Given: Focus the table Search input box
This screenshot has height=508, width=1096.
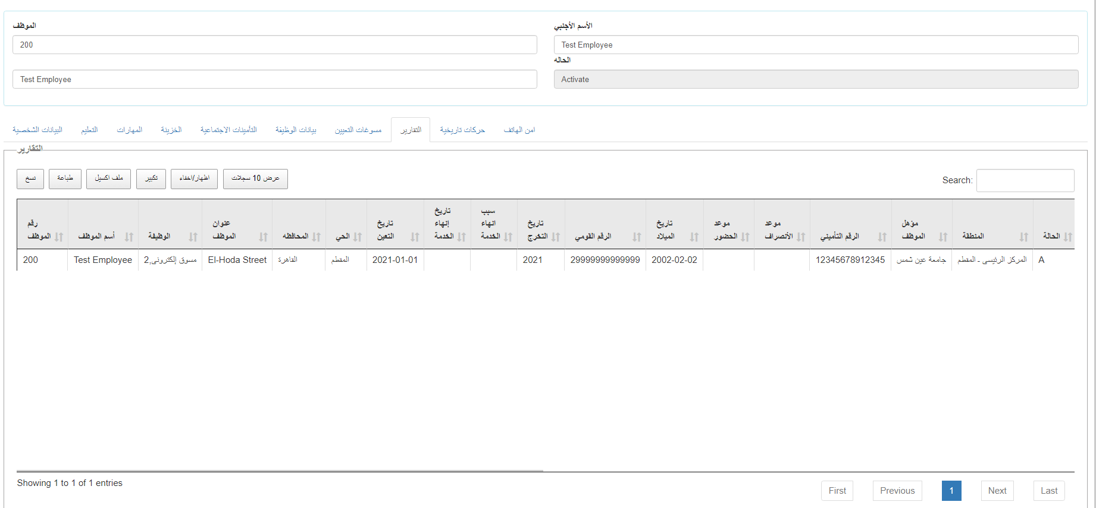Looking at the screenshot, I should click(x=1025, y=180).
